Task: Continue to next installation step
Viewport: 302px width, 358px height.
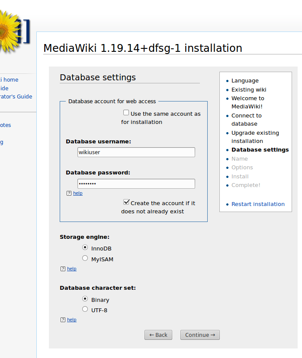Action: tap(200, 335)
